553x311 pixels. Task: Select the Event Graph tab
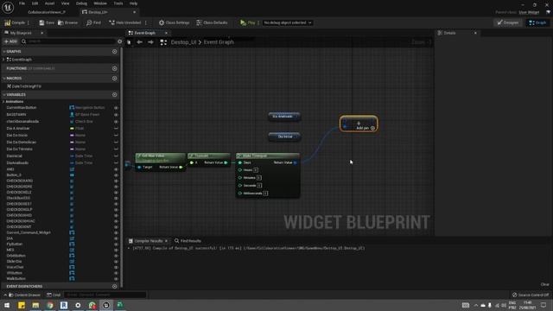click(144, 33)
